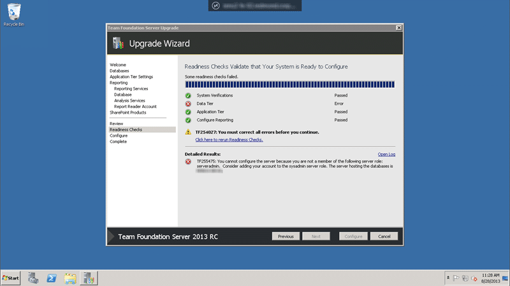
Task: Click the Data Tier 'Error' status text
Action: point(339,104)
